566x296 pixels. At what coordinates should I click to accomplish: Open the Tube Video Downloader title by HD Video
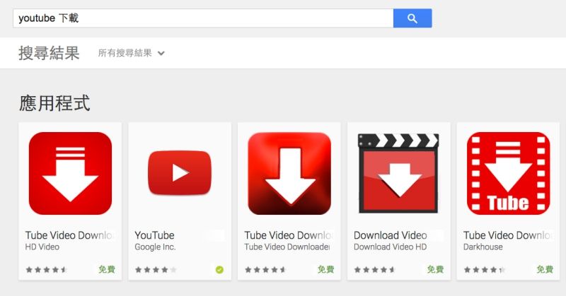tap(69, 235)
